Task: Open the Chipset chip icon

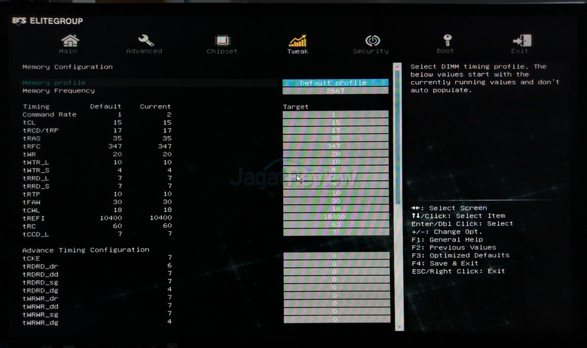Action: click(222, 42)
